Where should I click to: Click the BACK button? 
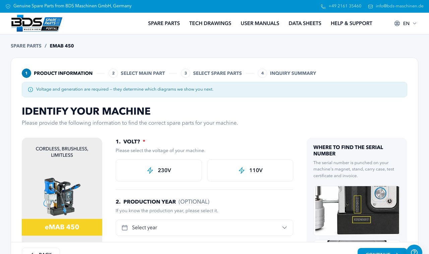point(41,251)
